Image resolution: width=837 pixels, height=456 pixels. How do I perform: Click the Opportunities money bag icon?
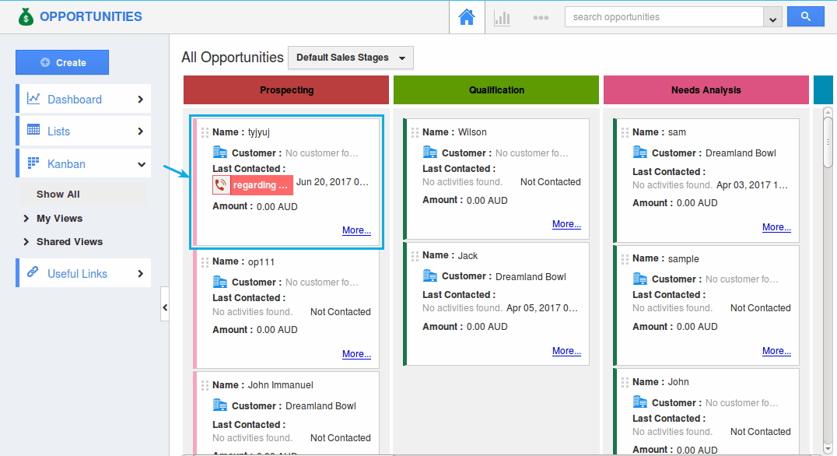(26, 16)
